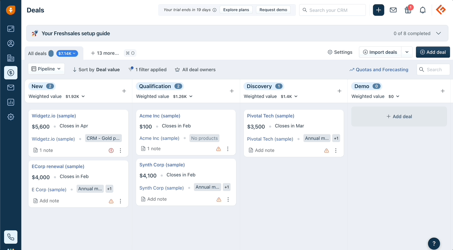This screenshot has width=453, height=250.
Task: Open more options for Pivotal Tech card
Action: [x=336, y=151]
